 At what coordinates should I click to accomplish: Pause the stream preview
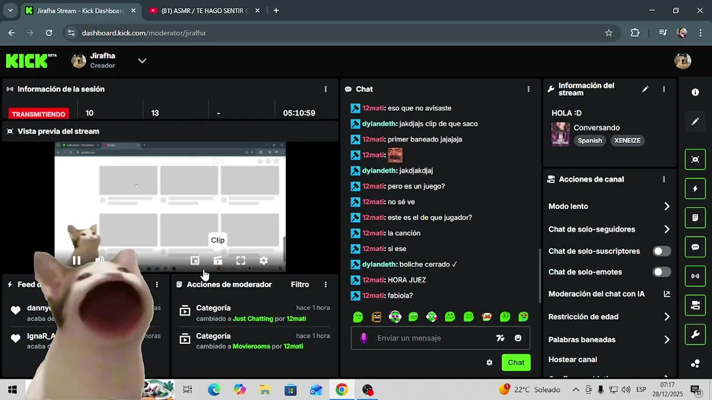pyautogui.click(x=77, y=261)
